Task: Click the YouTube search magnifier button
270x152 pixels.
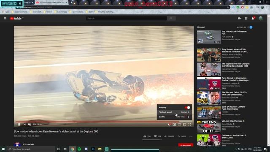Action: tap(171, 19)
